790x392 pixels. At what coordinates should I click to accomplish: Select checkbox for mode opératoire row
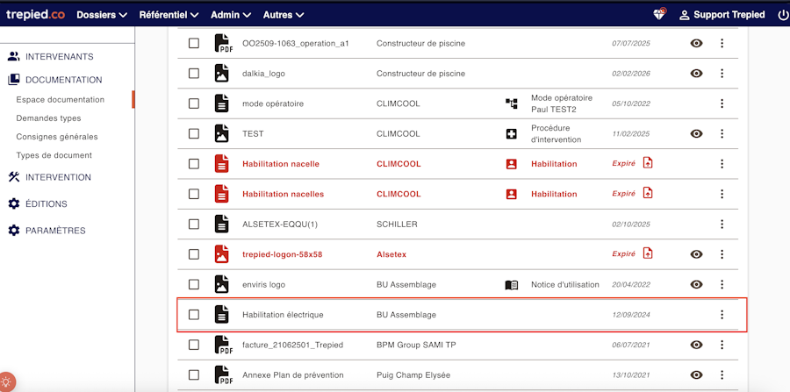(194, 103)
